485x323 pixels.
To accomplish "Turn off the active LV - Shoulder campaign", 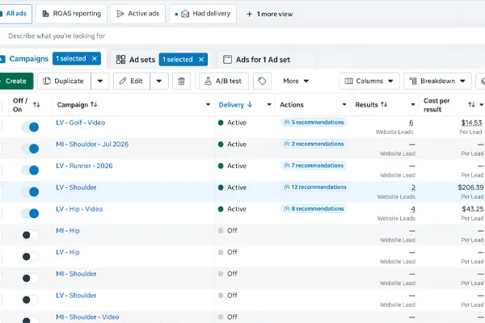I will pos(30,192).
